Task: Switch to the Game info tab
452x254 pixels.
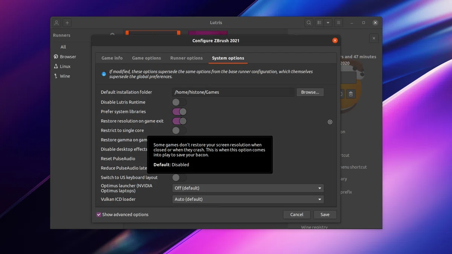Action: point(112,58)
